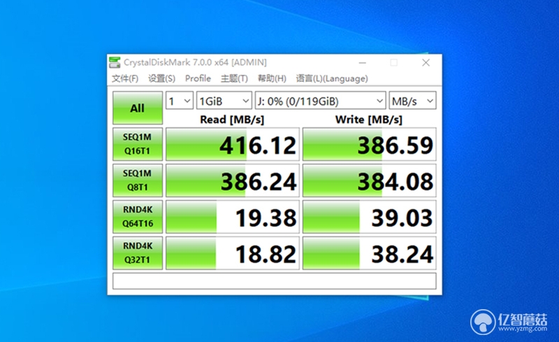
Task: Open the 1GiB test size dropdown
Action: (x=224, y=101)
